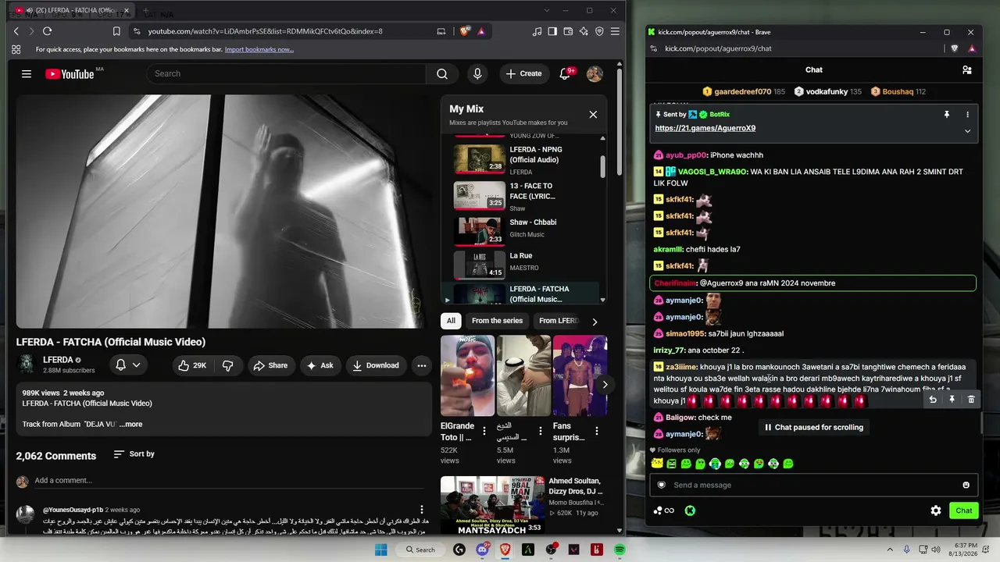This screenshot has height=562, width=1000.
Task: Go to YouTube home via logo
Action: 70,74
